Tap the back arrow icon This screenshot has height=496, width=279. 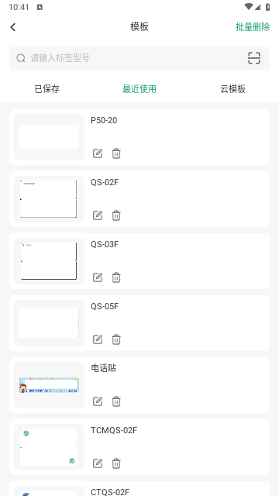13,27
